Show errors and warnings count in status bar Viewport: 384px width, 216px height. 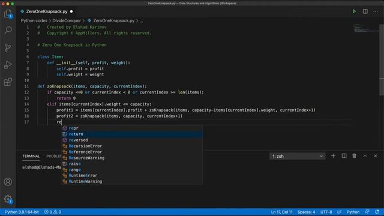[x=52, y=212]
